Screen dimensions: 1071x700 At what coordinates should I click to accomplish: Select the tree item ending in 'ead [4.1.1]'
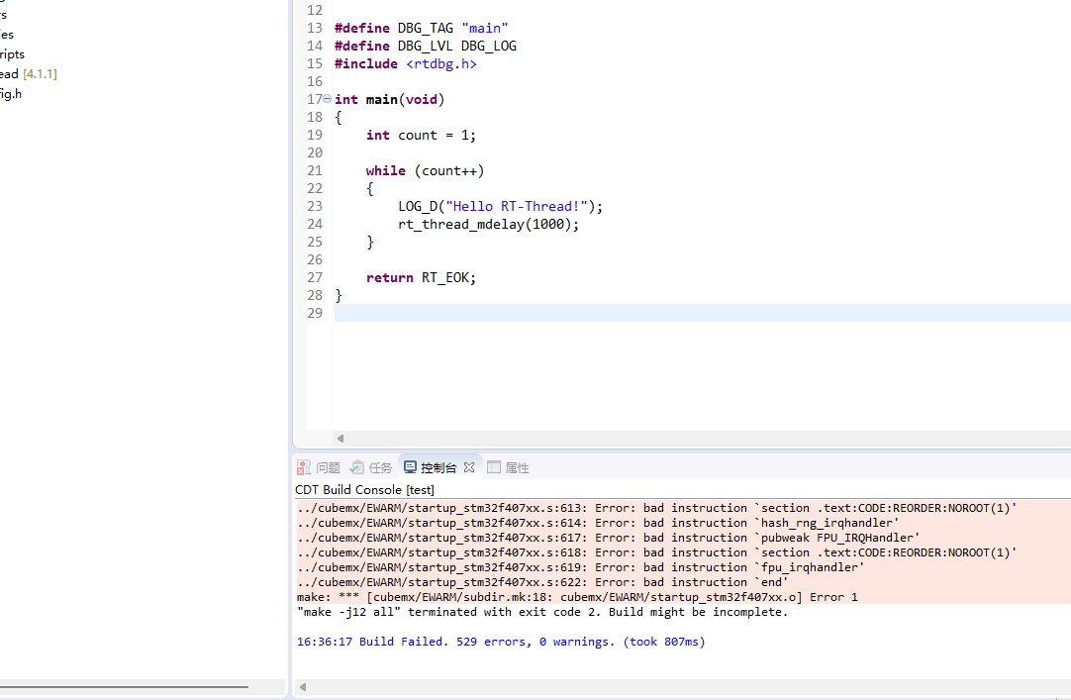29,73
